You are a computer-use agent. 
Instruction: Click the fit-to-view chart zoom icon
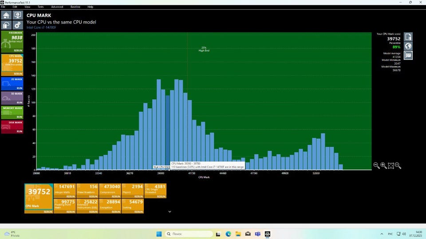391,165
